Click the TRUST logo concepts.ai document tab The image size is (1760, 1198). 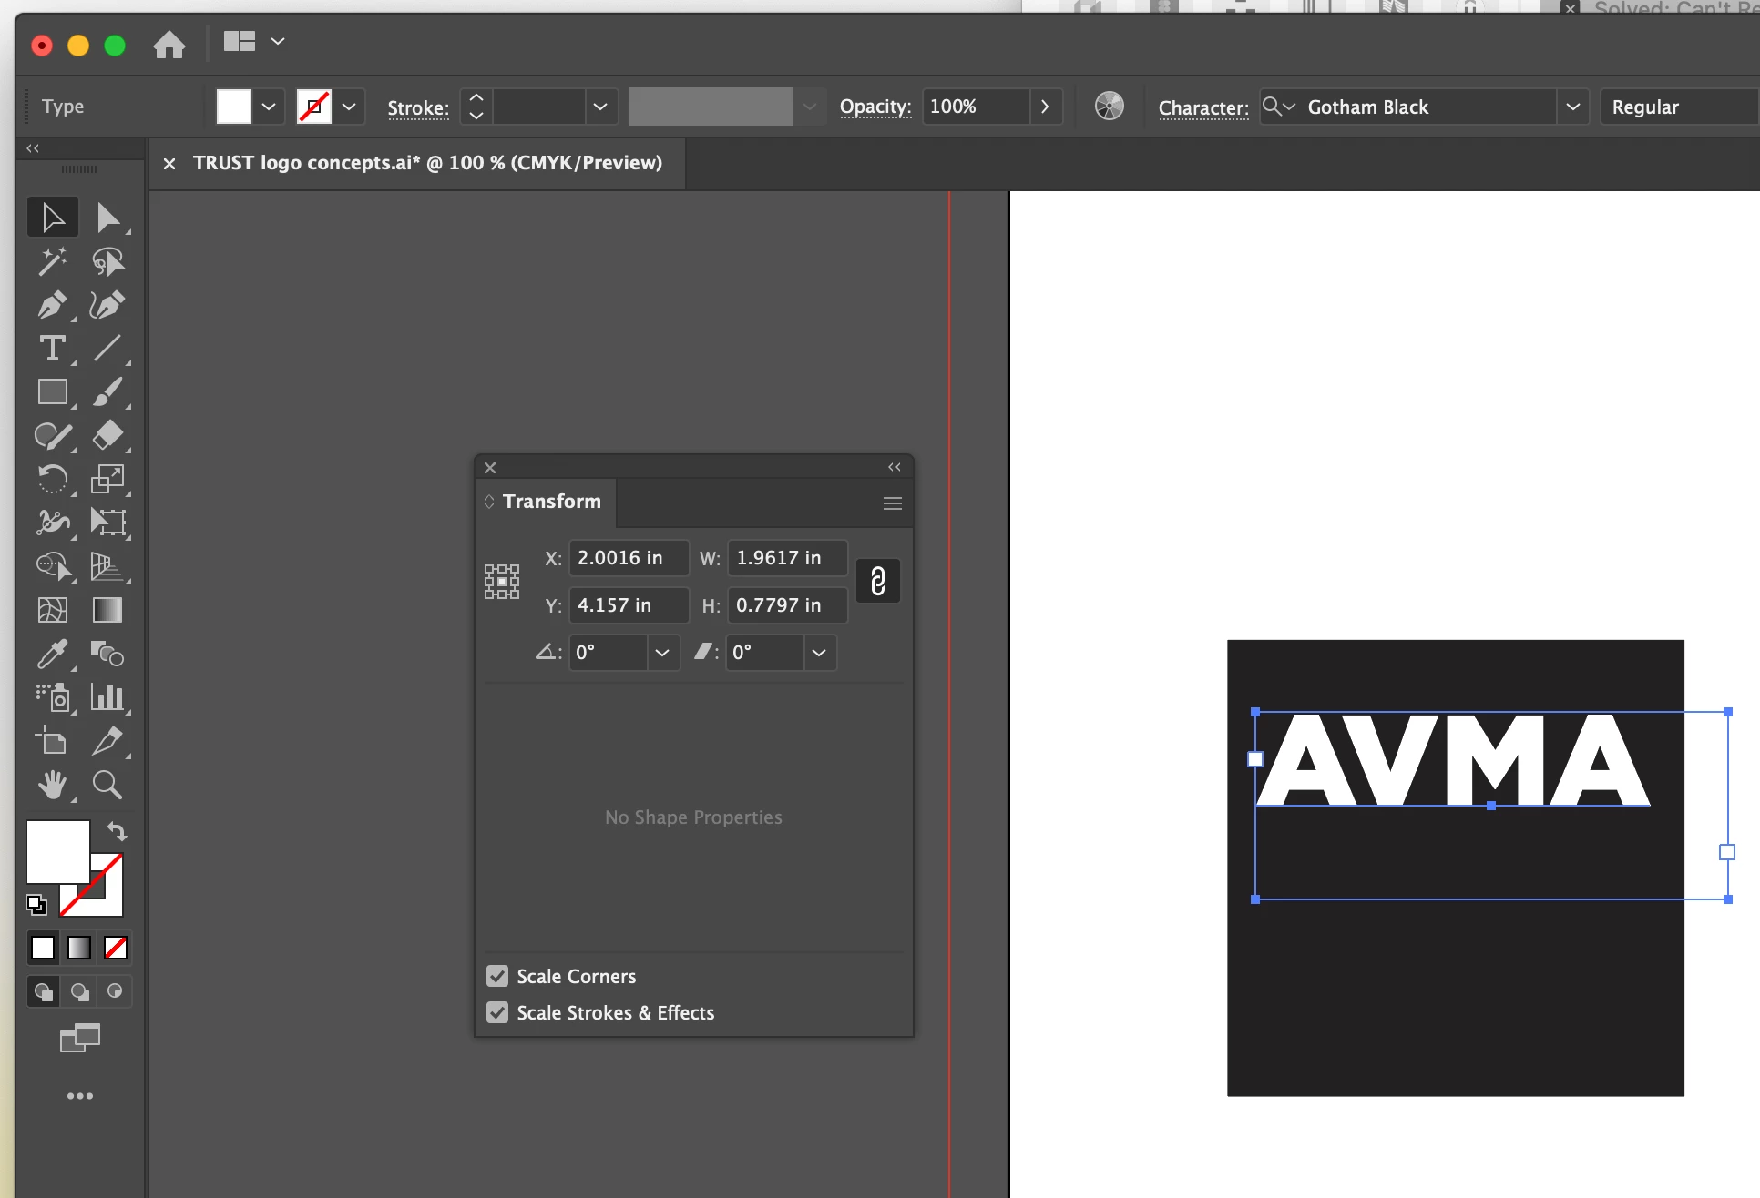[426, 163]
